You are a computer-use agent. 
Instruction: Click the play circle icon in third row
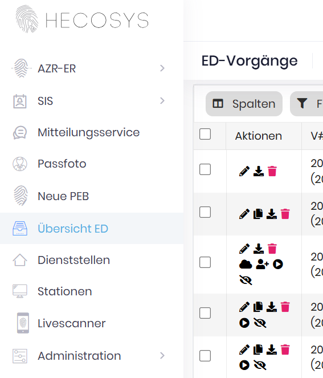click(x=278, y=265)
